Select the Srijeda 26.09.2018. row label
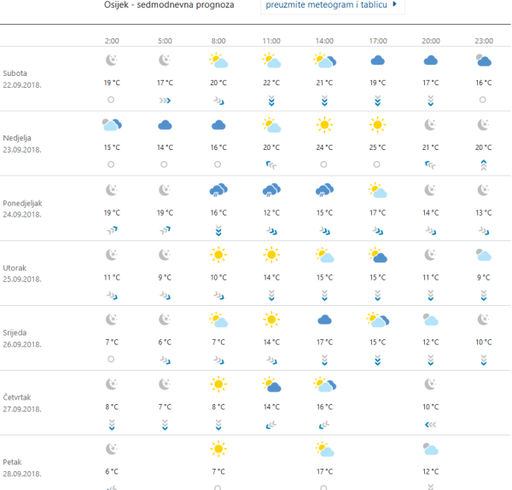Screen dimensions: 512x490 22,339
